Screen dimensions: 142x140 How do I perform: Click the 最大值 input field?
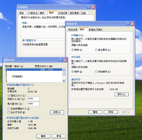pos(34,104)
